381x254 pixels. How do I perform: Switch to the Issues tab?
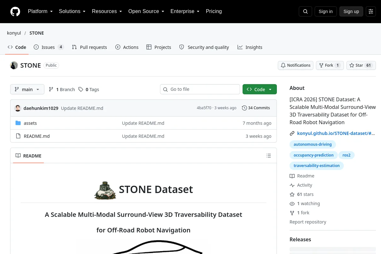49,47
